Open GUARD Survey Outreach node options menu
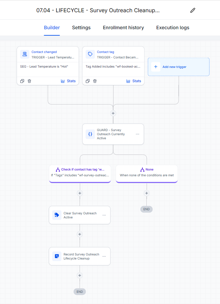 (x=138, y=134)
